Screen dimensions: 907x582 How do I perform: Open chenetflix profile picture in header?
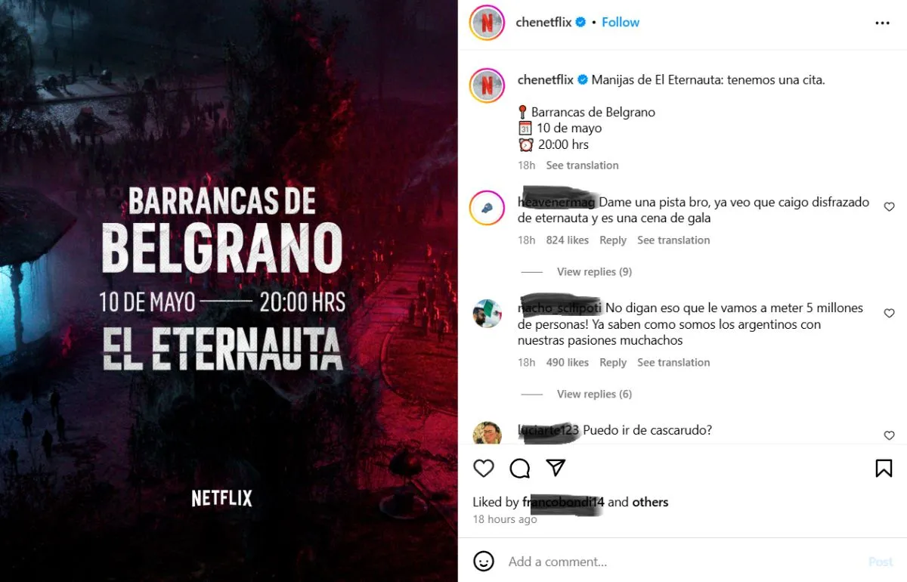(x=487, y=23)
